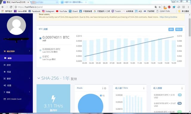Click the user avatar in the sidebar
The height and width of the screenshot is (114, 191).
pos(16,26)
